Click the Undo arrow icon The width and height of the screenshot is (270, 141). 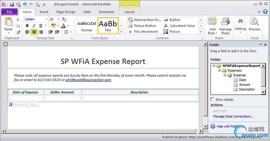click(x=25, y=4)
